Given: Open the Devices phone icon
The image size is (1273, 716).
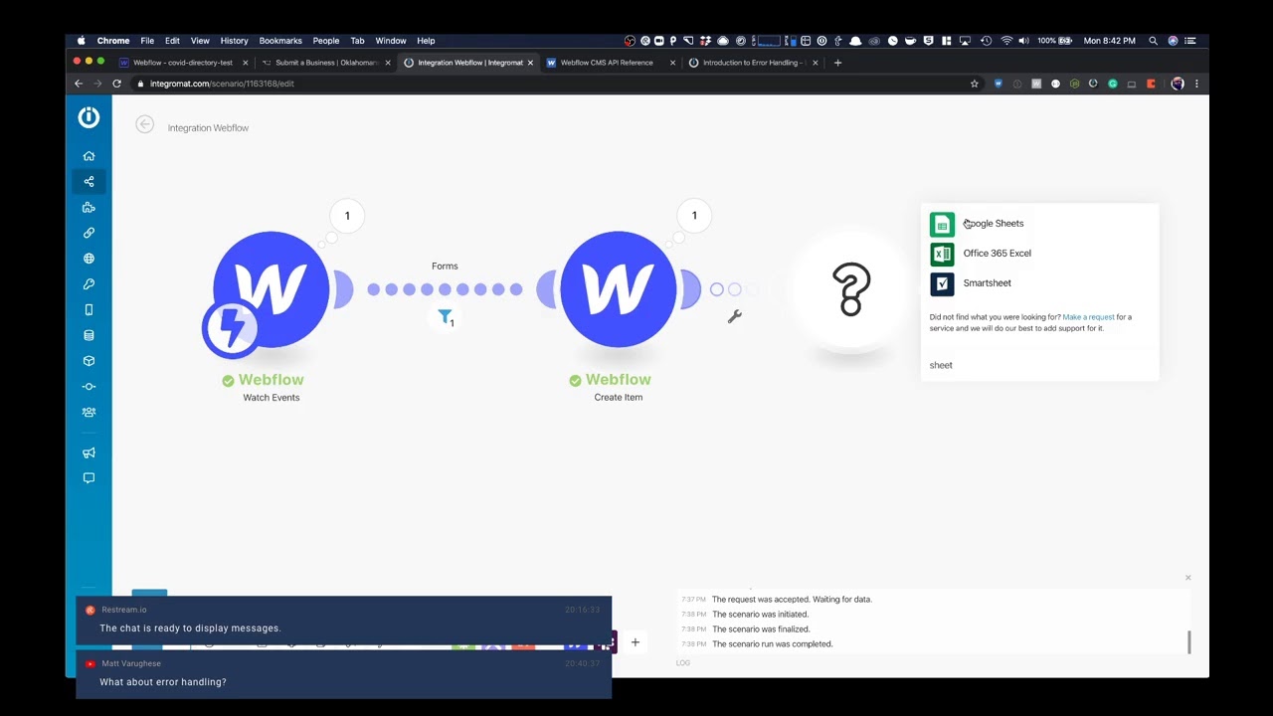Looking at the screenshot, I should tap(89, 309).
